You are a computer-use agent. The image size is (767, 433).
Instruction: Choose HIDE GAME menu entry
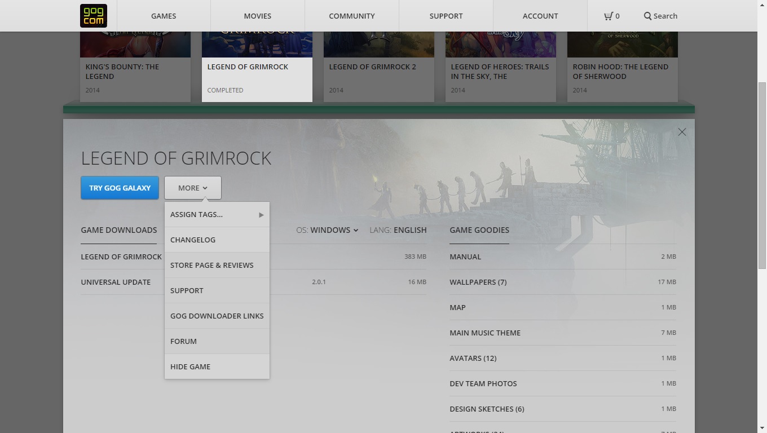coord(217,366)
